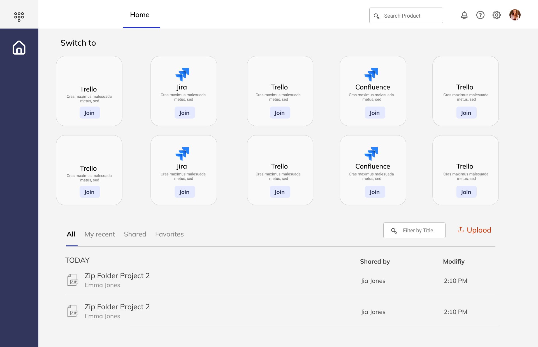Click the Shared by column header
The height and width of the screenshot is (347, 538).
click(x=375, y=261)
